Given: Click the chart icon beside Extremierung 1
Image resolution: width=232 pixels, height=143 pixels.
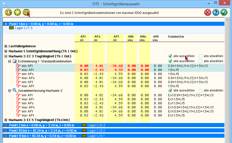Looking at the screenshot, I should (14, 61).
